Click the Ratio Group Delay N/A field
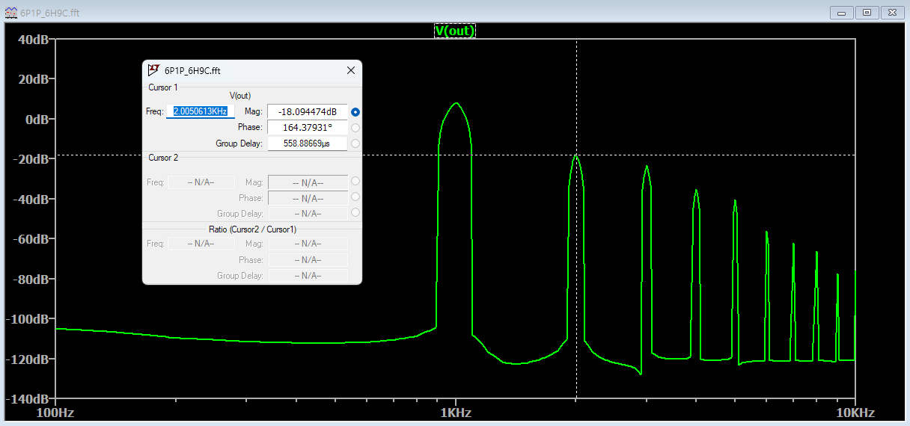 coord(308,276)
